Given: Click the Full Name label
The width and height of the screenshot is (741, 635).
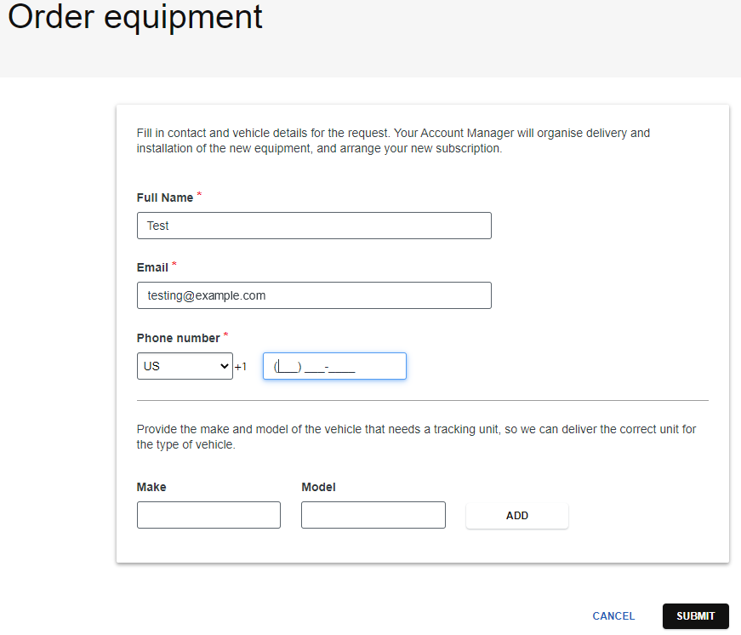Looking at the screenshot, I should [x=164, y=197].
